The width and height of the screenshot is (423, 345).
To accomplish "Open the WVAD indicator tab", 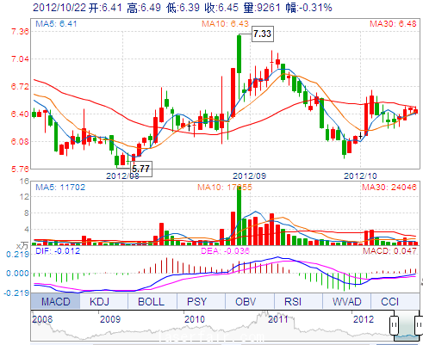I will point(346,301).
